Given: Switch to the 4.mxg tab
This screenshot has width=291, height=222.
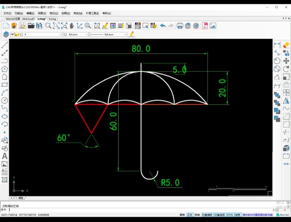Looking at the screenshot, I should pos(52,19).
